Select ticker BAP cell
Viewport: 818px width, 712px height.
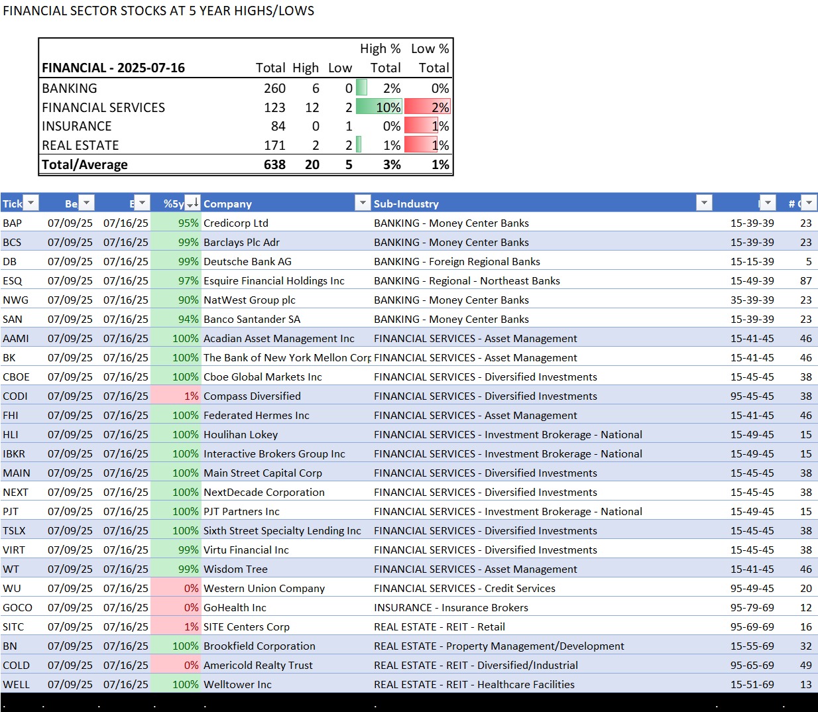(12, 223)
